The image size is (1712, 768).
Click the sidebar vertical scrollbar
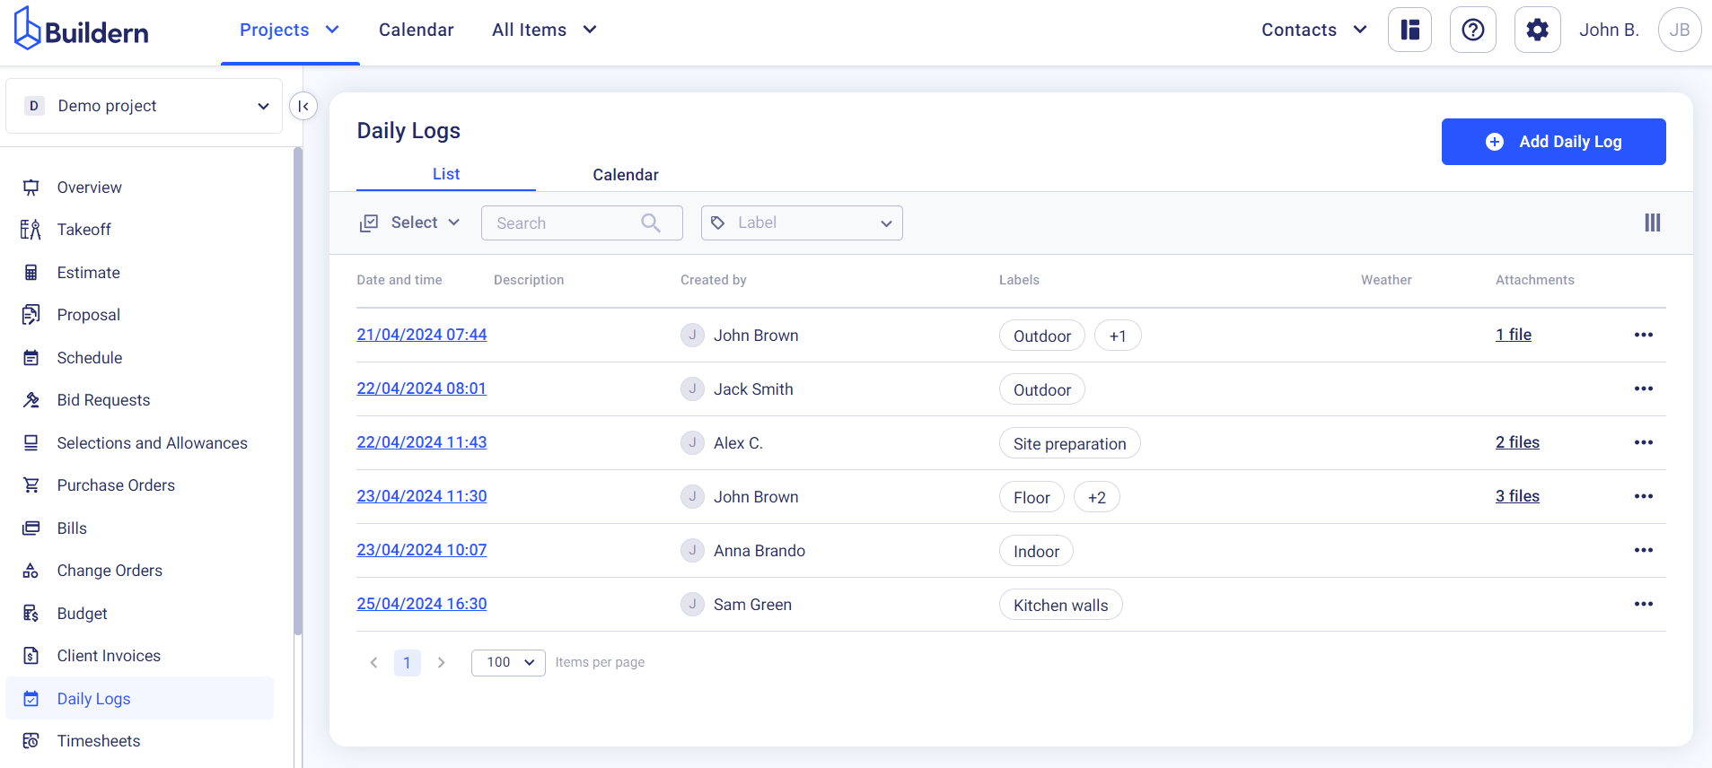click(x=297, y=391)
